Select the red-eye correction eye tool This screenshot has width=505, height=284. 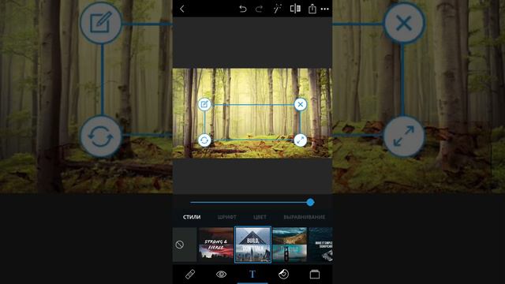coord(221,275)
